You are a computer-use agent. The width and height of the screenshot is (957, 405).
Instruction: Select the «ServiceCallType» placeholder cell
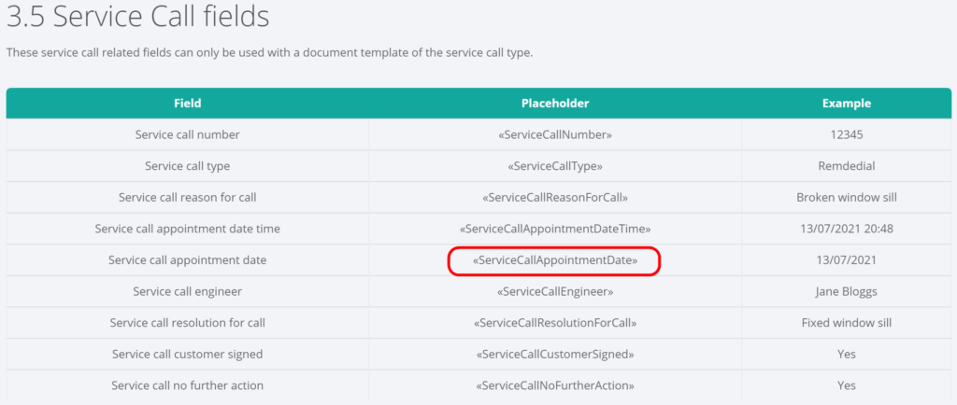coord(555,166)
